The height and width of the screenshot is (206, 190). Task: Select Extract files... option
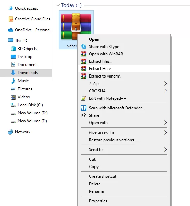[x=124, y=61]
